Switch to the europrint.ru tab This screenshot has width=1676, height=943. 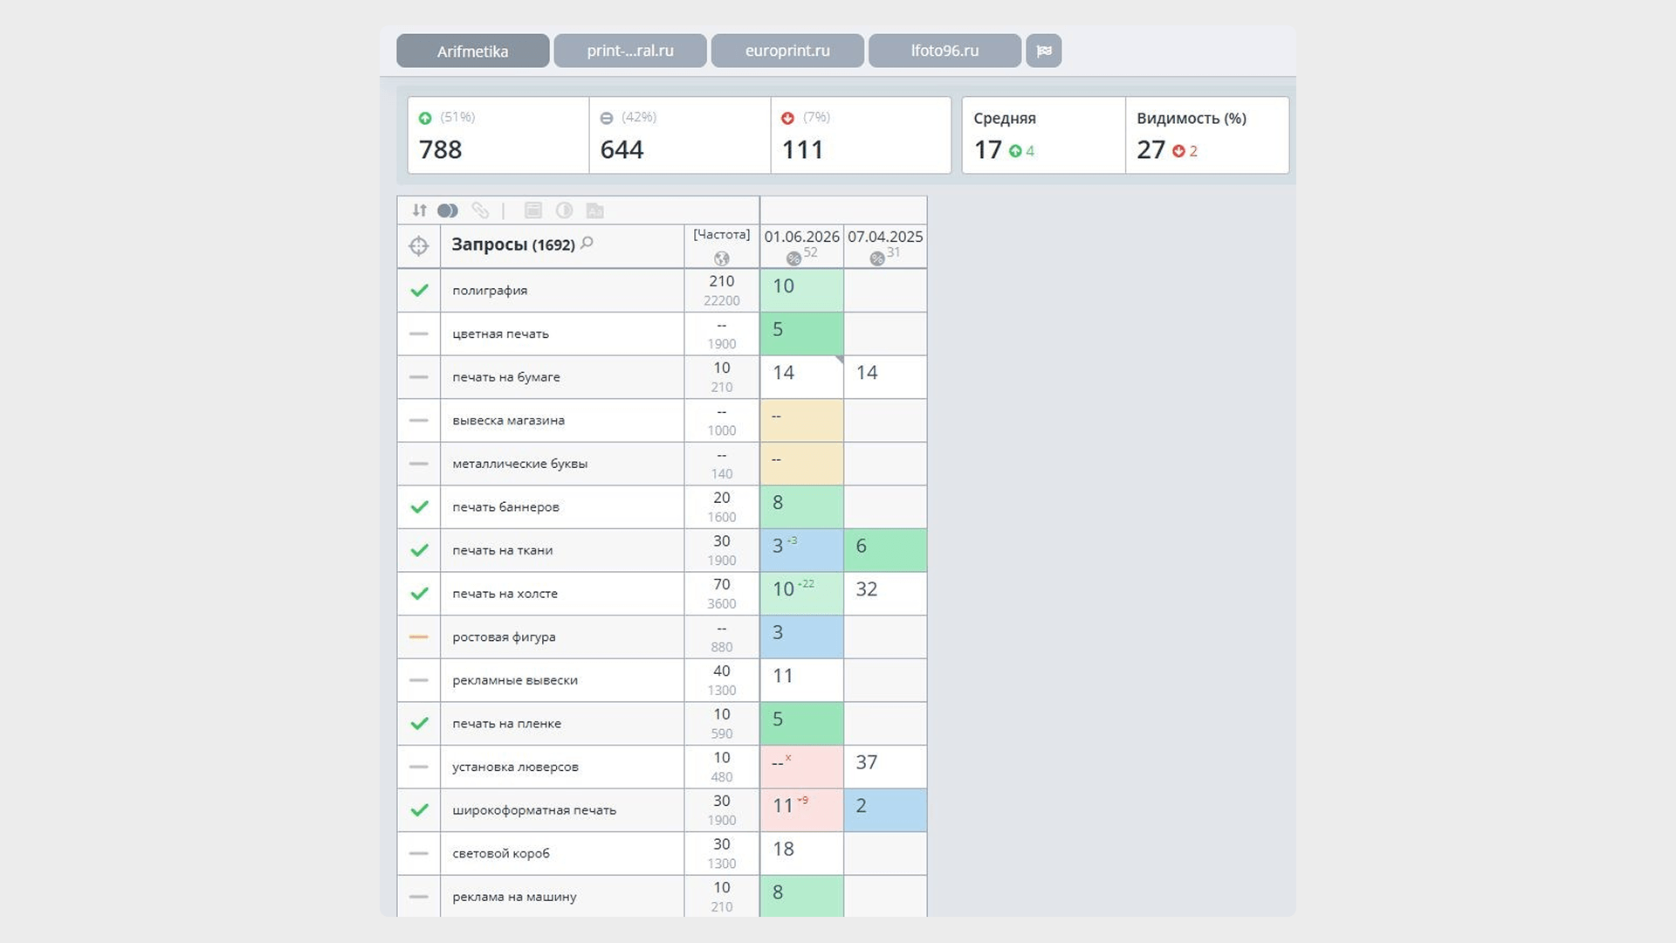(787, 51)
